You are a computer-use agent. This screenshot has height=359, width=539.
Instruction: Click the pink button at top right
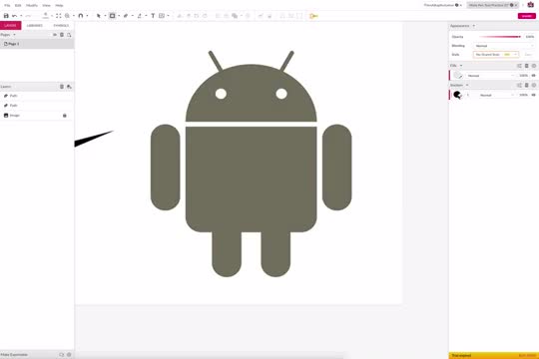pos(527,16)
